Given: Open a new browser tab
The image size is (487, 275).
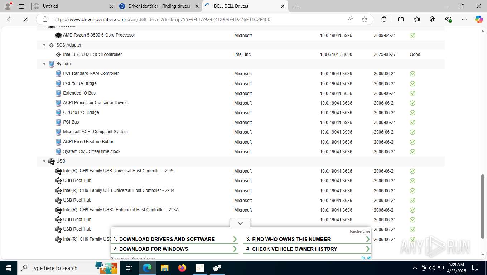Looking at the screenshot, I should (296, 6).
